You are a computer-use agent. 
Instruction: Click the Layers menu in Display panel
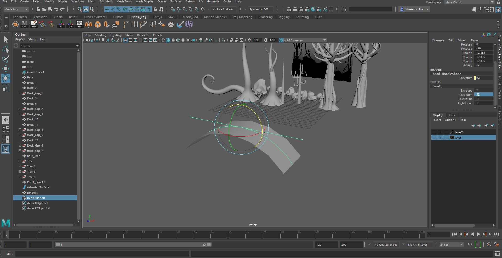436,120
